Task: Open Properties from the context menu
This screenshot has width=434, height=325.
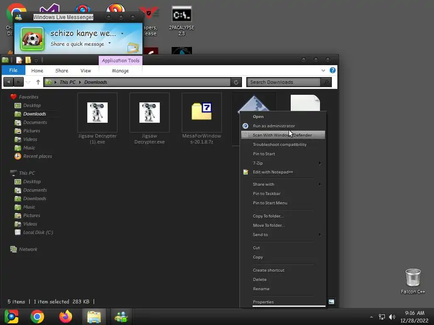Action: tap(263, 302)
